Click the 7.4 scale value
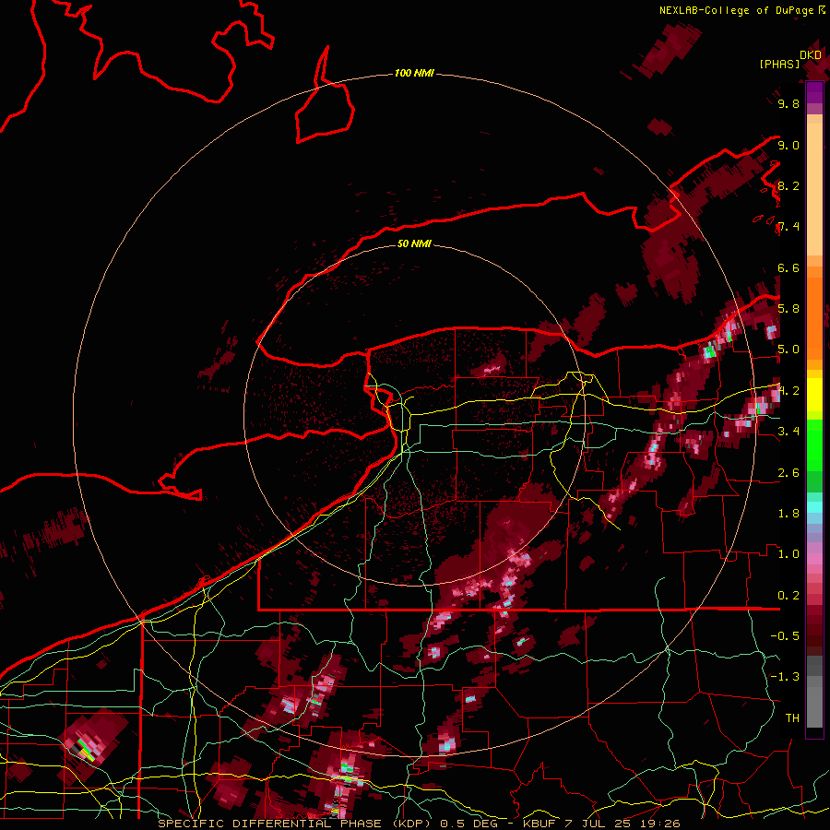830x830 pixels. 788,227
